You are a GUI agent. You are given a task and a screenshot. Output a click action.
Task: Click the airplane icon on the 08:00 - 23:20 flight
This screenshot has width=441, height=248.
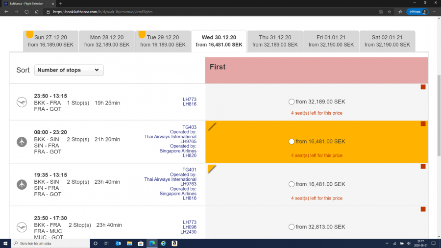tap(22, 142)
